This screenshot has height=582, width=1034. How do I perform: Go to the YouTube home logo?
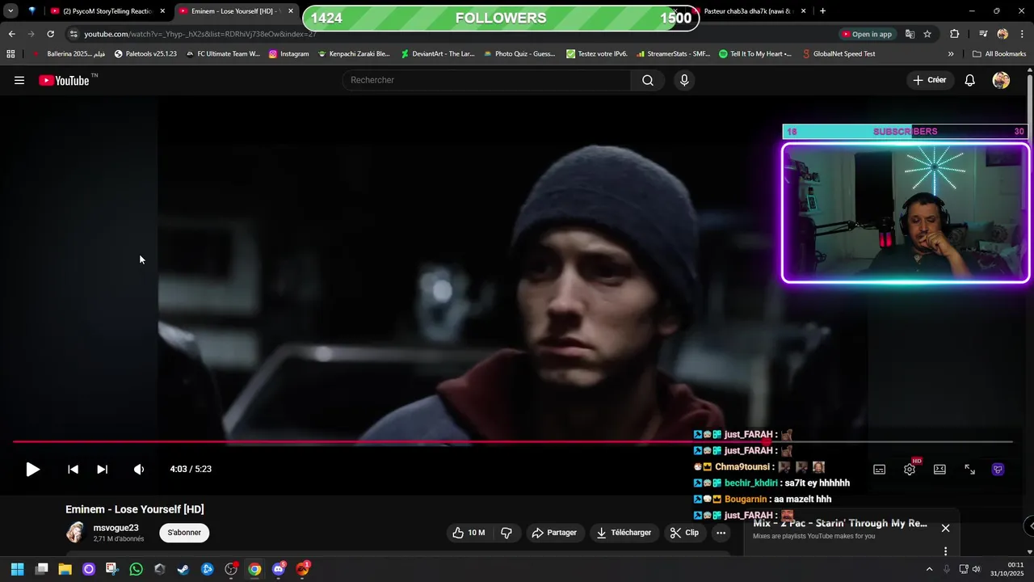(64, 80)
